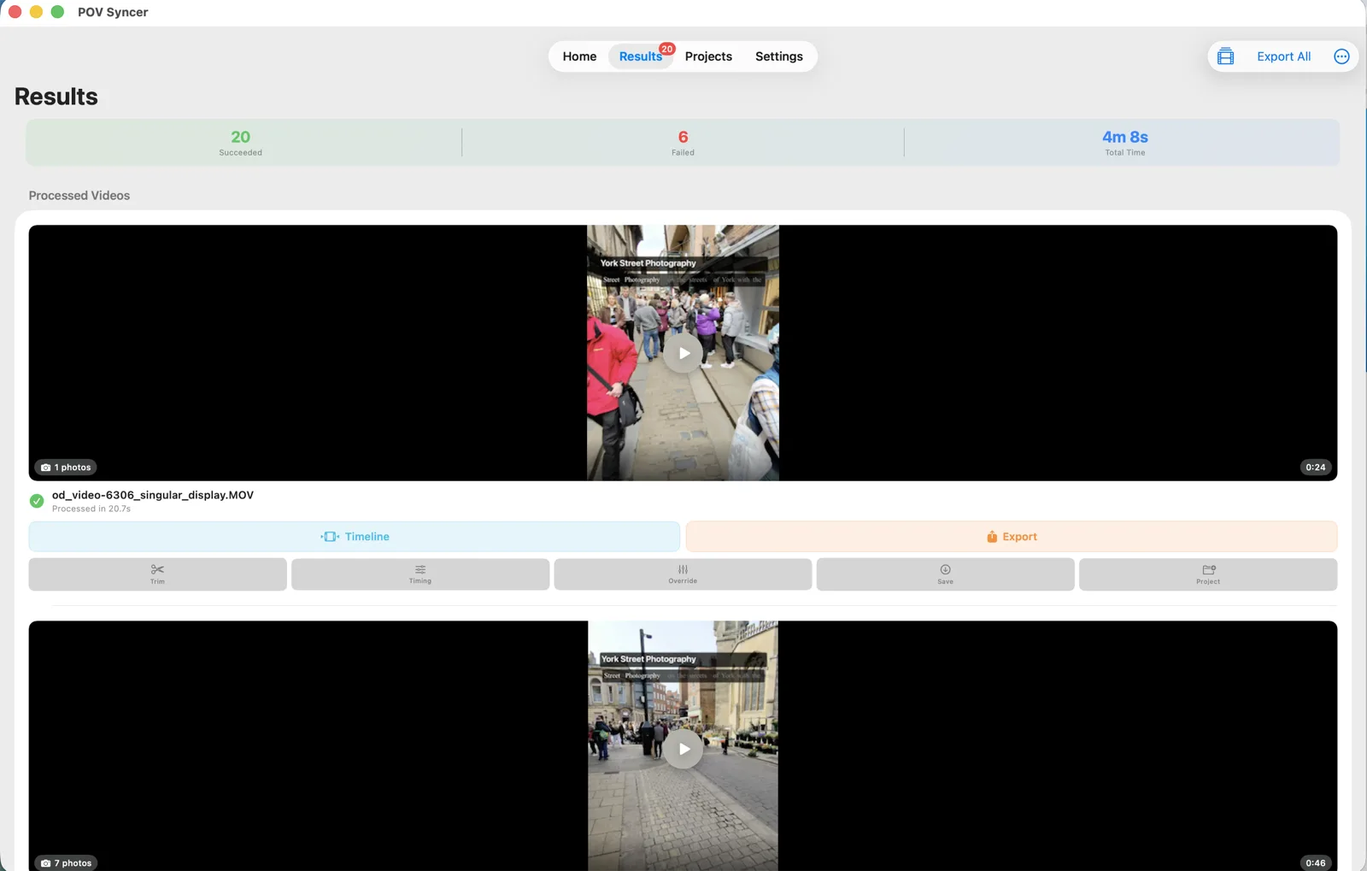
Task: Click the 20 Succeeded statistic
Action: (x=241, y=142)
